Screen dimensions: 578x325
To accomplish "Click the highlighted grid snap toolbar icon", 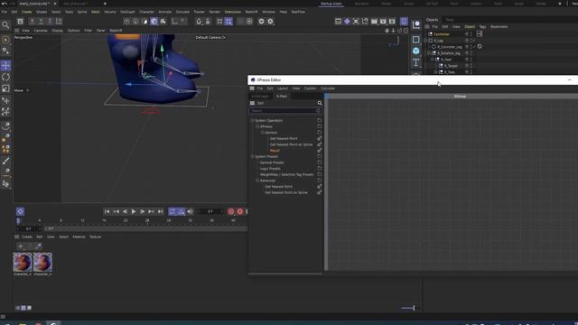I will coord(228,22).
